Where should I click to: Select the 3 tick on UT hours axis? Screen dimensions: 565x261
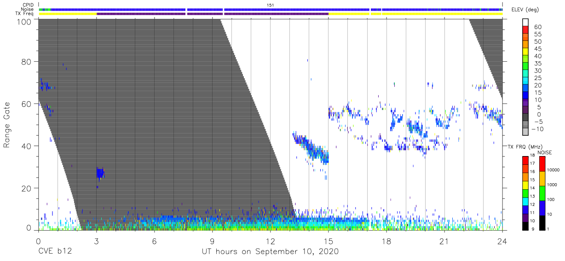96,241
